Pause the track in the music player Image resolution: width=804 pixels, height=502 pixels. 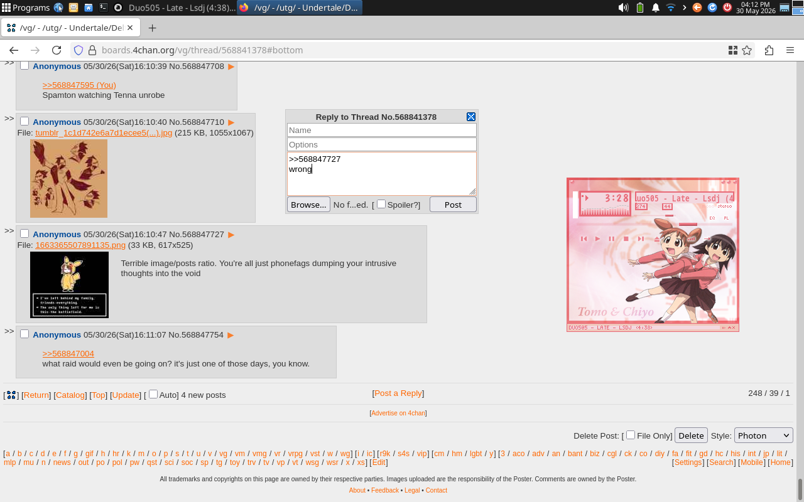[x=612, y=238]
